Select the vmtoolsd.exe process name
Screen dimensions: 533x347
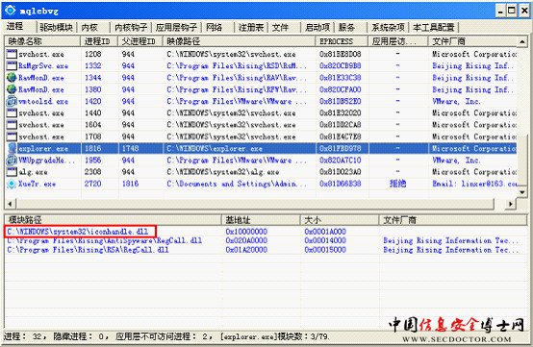point(43,101)
